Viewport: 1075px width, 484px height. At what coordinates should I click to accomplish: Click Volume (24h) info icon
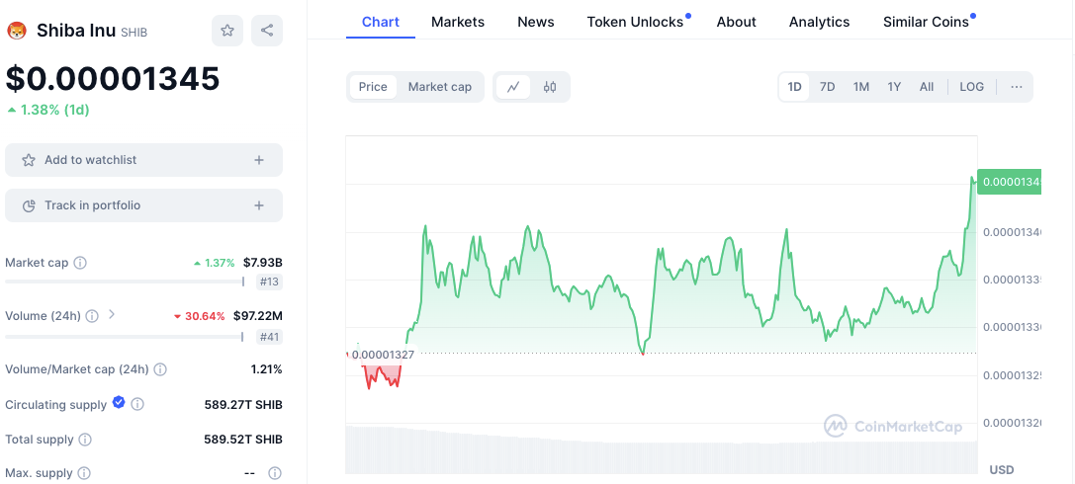pyautogui.click(x=93, y=316)
